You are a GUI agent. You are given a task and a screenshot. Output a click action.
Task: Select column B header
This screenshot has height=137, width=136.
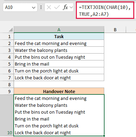tap(115, 30)
